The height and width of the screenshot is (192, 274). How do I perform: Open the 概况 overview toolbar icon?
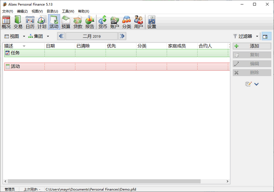(x=6, y=22)
